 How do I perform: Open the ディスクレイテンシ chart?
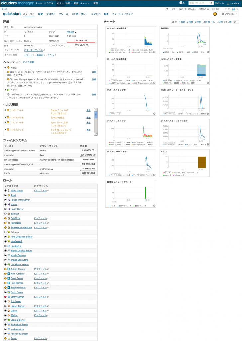tap(131, 132)
